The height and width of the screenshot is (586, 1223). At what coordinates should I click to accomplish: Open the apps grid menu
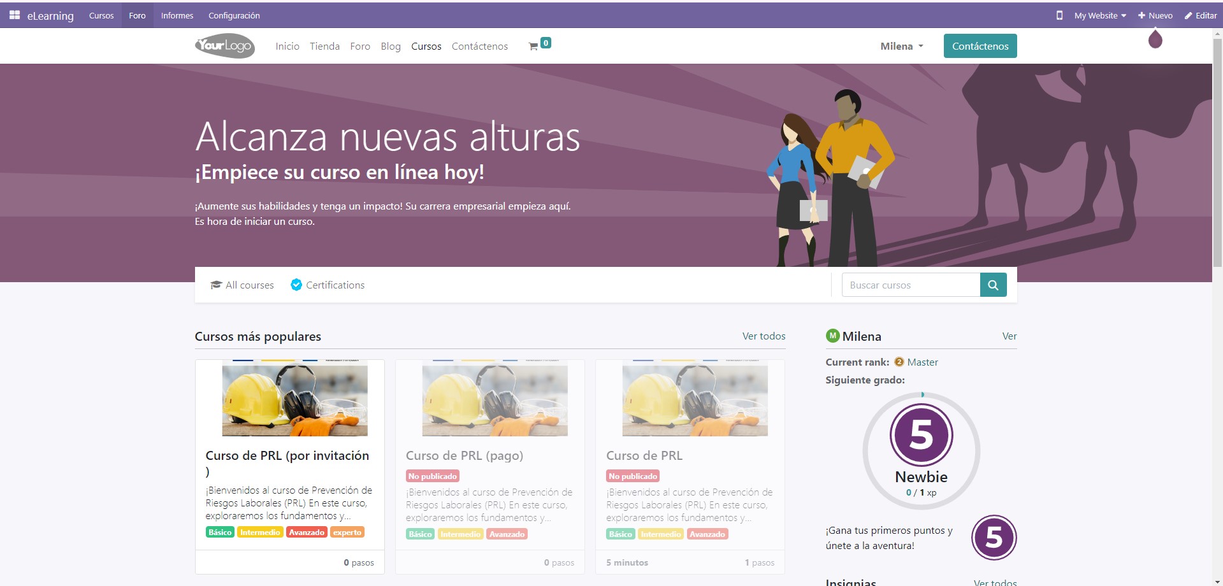pyautogui.click(x=14, y=15)
